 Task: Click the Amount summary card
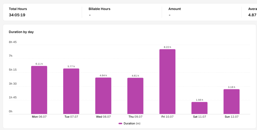(202, 12)
